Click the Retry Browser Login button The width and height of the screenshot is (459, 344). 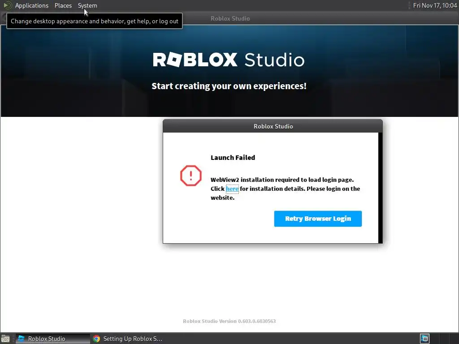(318, 219)
